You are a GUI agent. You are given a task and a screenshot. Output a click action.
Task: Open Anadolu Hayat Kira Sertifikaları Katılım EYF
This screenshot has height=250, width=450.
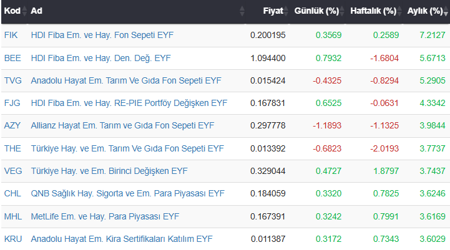(122, 239)
